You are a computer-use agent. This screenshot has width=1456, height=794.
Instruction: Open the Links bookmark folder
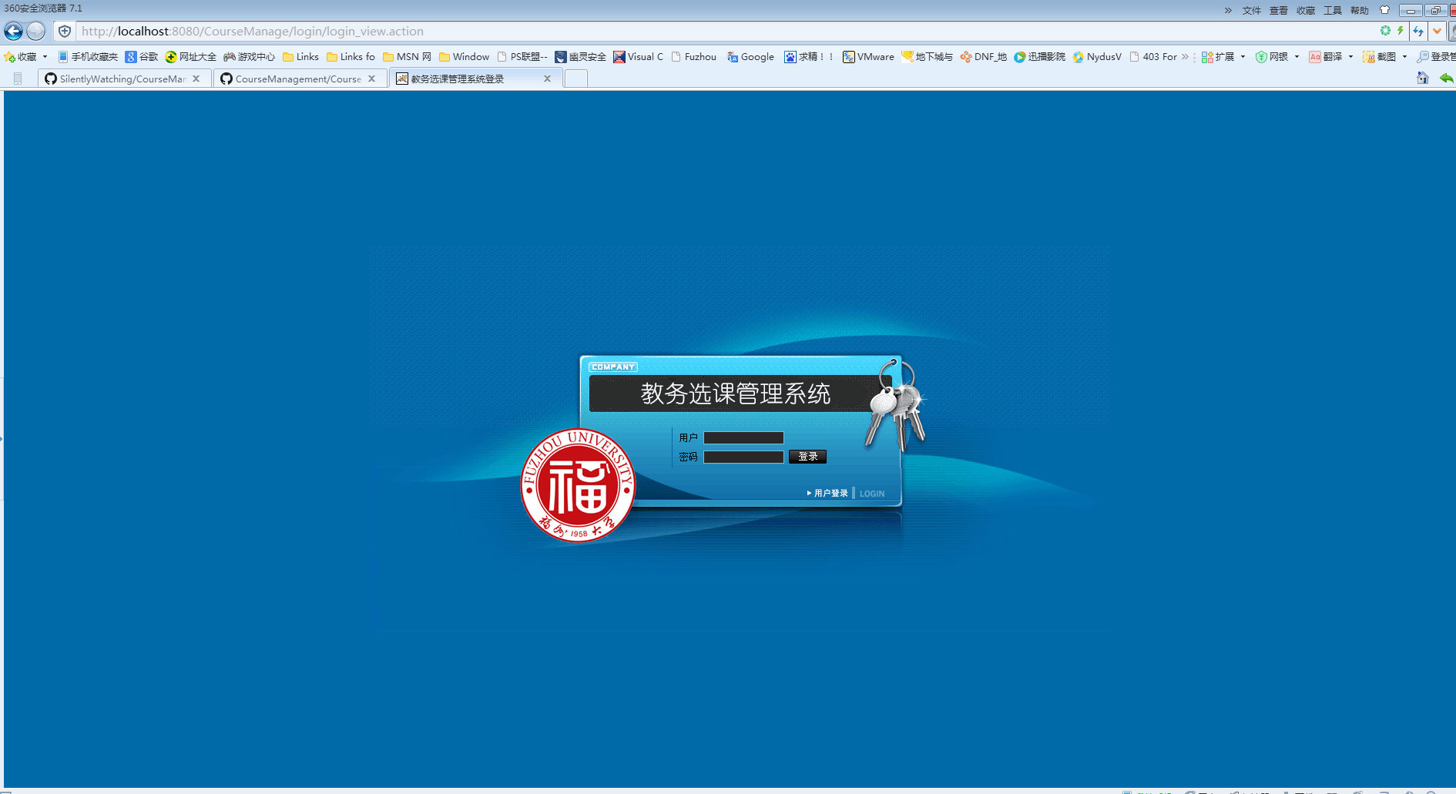[300, 57]
